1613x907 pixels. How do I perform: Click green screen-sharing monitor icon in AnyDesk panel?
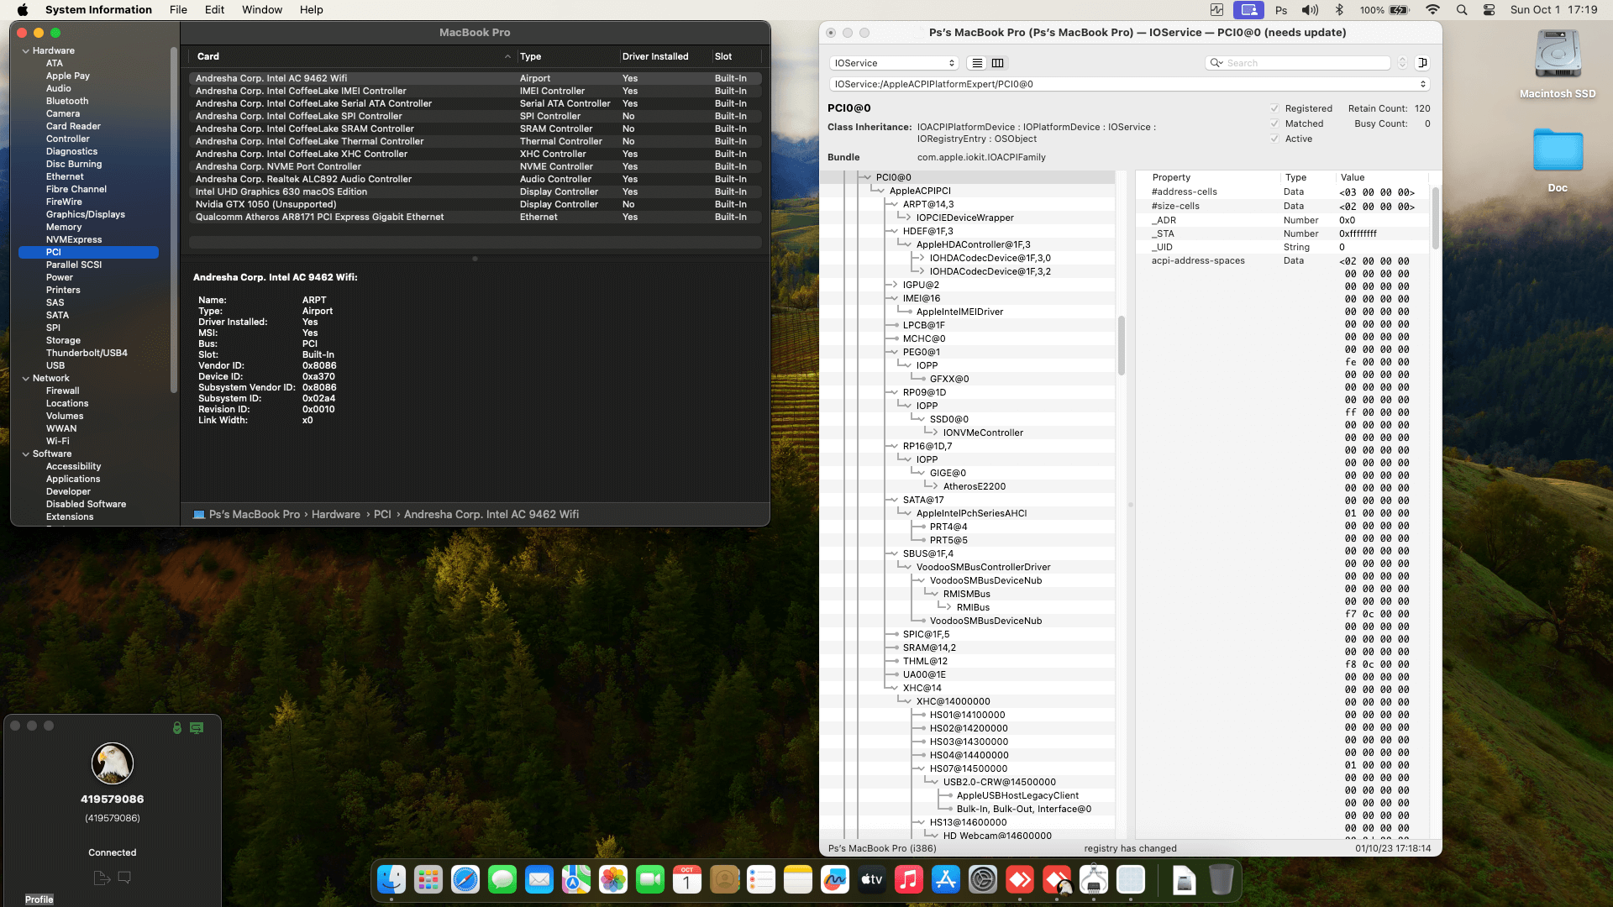(197, 727)
